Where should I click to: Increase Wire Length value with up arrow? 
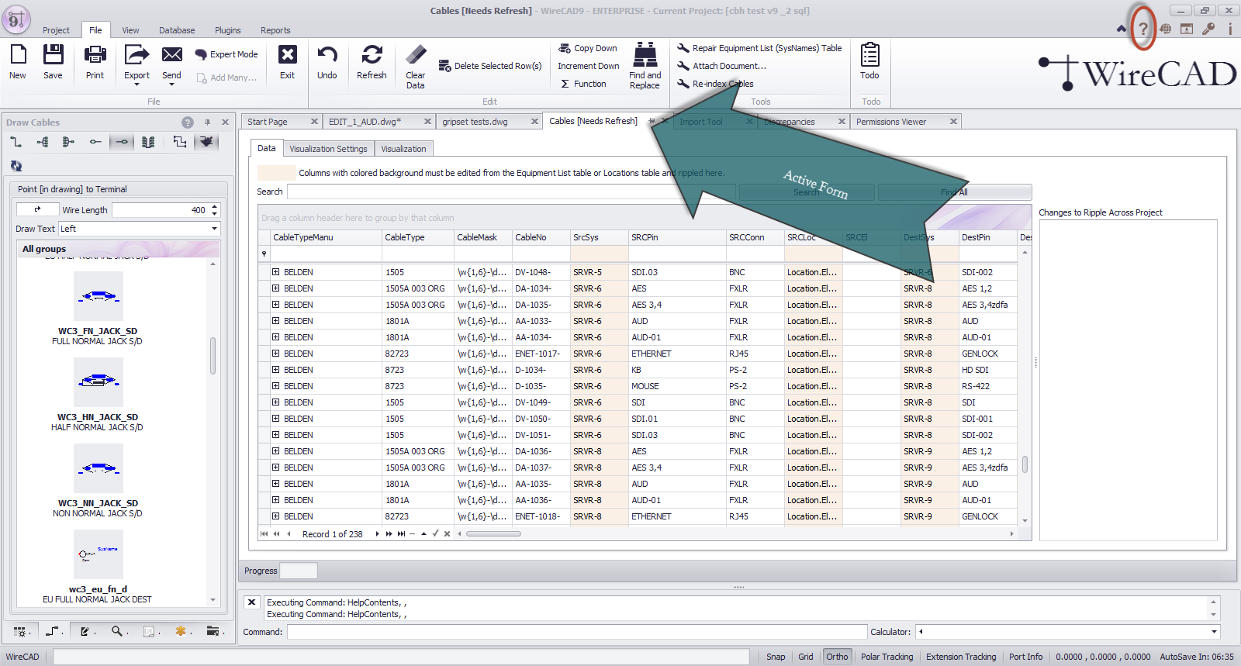(215, 207)
